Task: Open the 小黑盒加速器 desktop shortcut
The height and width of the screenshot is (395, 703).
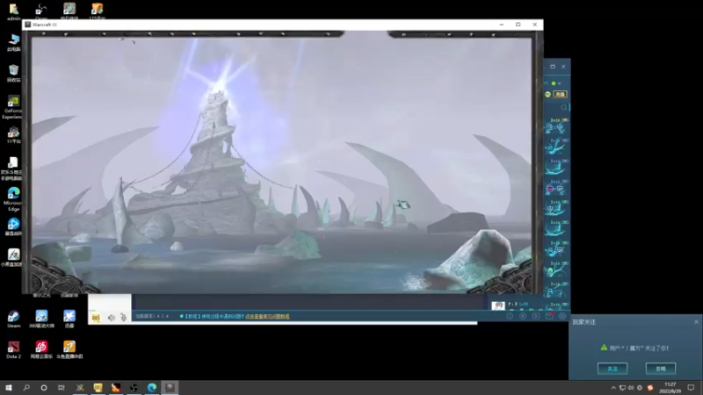Action: point(12,257)
